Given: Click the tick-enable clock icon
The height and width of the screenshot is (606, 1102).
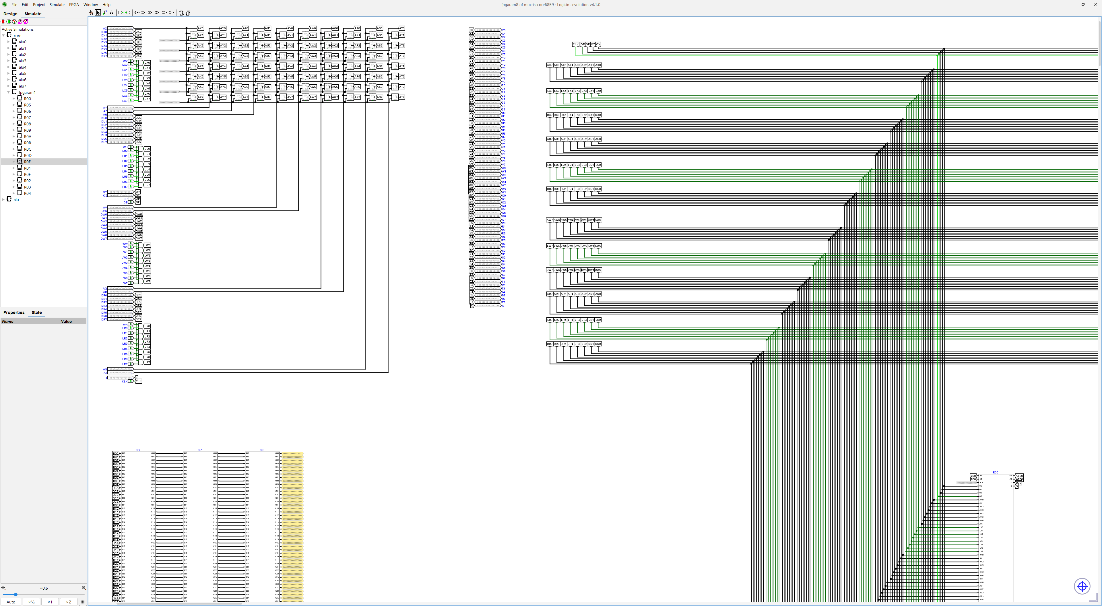Looking at the screenshot, I should [x=14, y=22].
